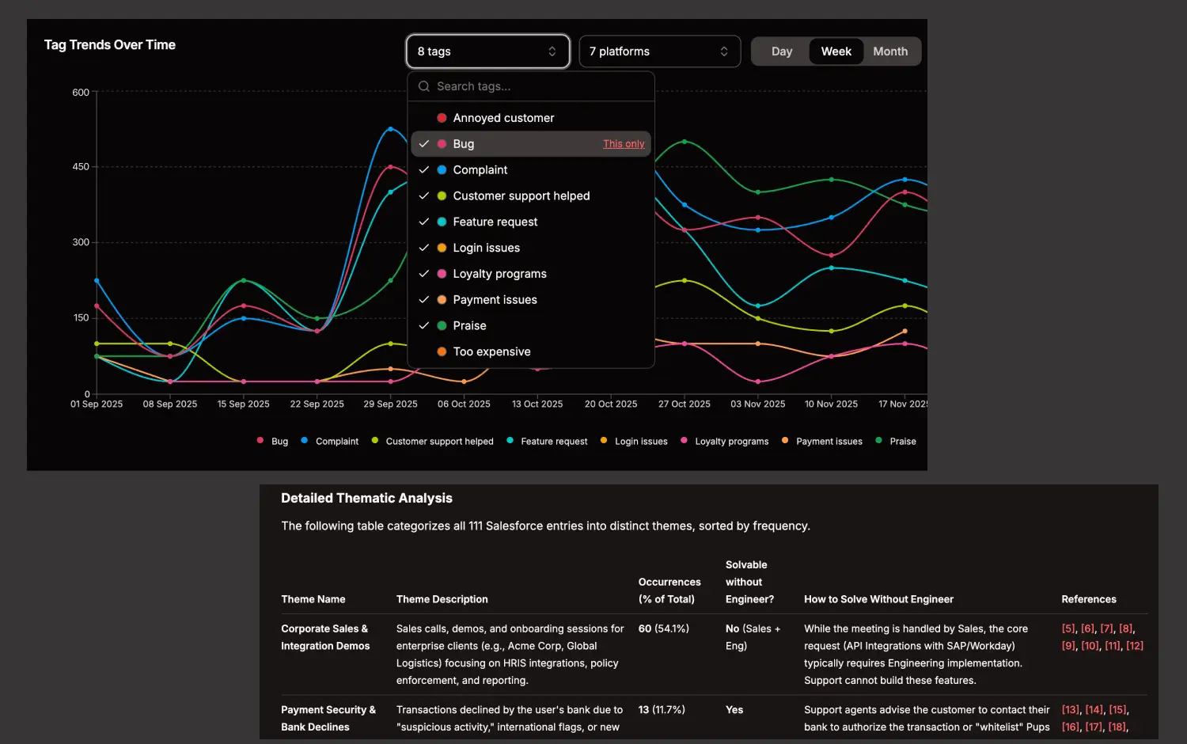The height and width of the screenshot is (744, 1187).
Task: Click the This only link next to Bug
Action: (624, 143)
